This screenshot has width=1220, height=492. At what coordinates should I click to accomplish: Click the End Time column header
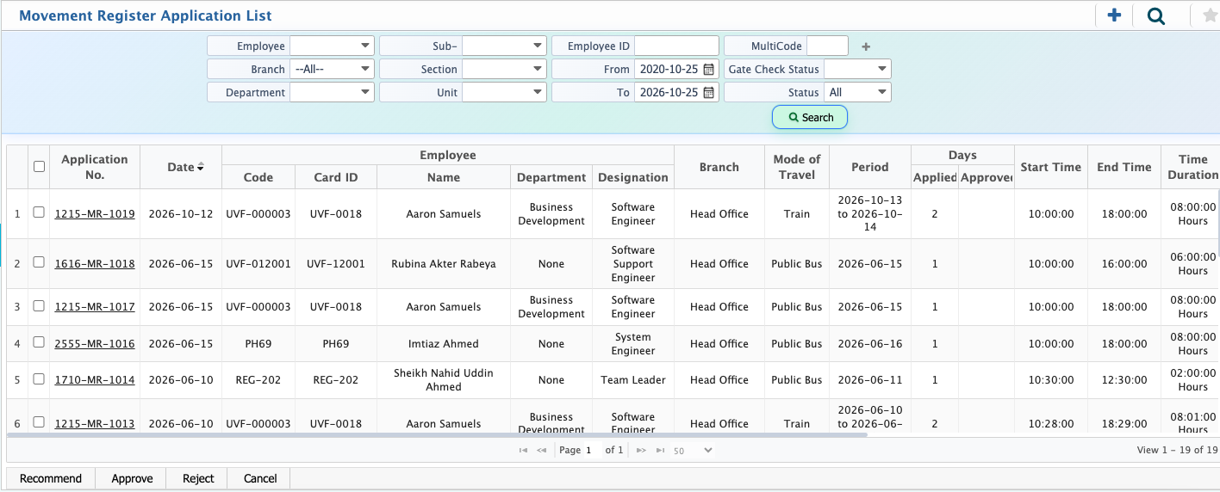click(1124, 167)
